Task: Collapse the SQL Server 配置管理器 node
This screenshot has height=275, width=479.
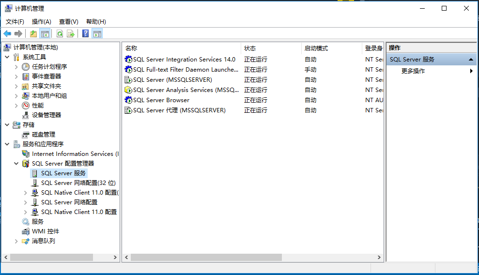Action: pos(16,164)
